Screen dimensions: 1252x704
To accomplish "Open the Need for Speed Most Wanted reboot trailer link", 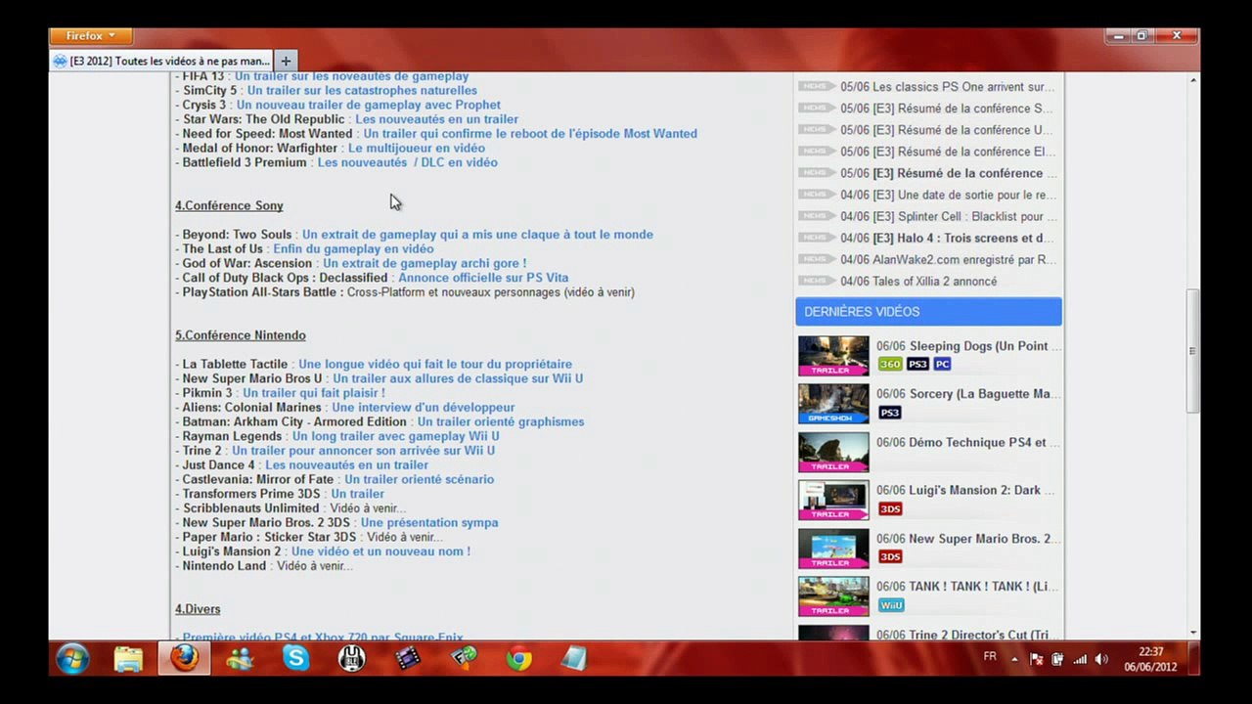I will [x=530, y=133].
